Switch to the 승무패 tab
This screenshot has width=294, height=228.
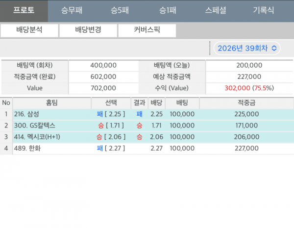pyautogui.click(x=73, y=10)
